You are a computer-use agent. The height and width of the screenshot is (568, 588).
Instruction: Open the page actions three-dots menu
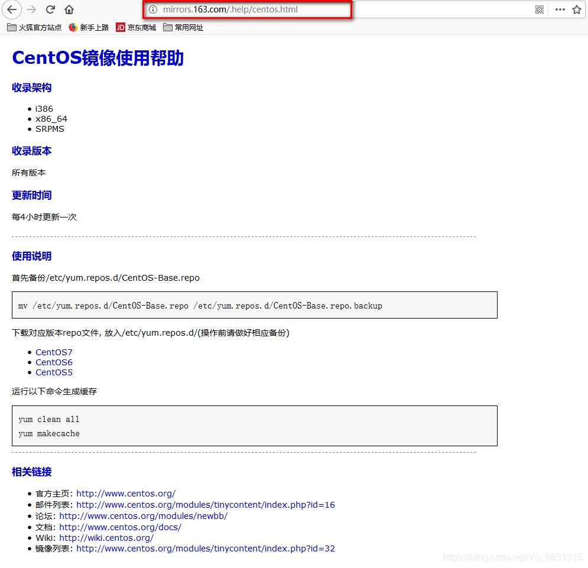(x=560, y=9)
